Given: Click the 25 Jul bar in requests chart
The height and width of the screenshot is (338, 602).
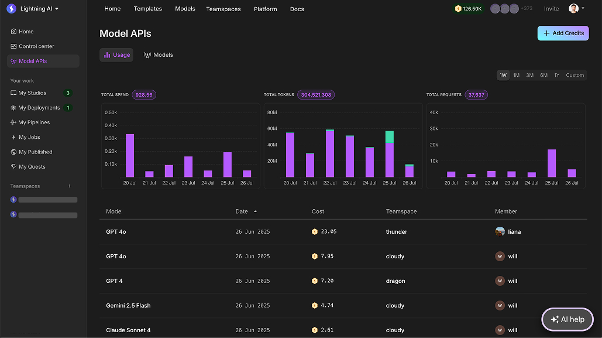Looking at the screenshot, I should pyautogui.click(x=552, y=163).
